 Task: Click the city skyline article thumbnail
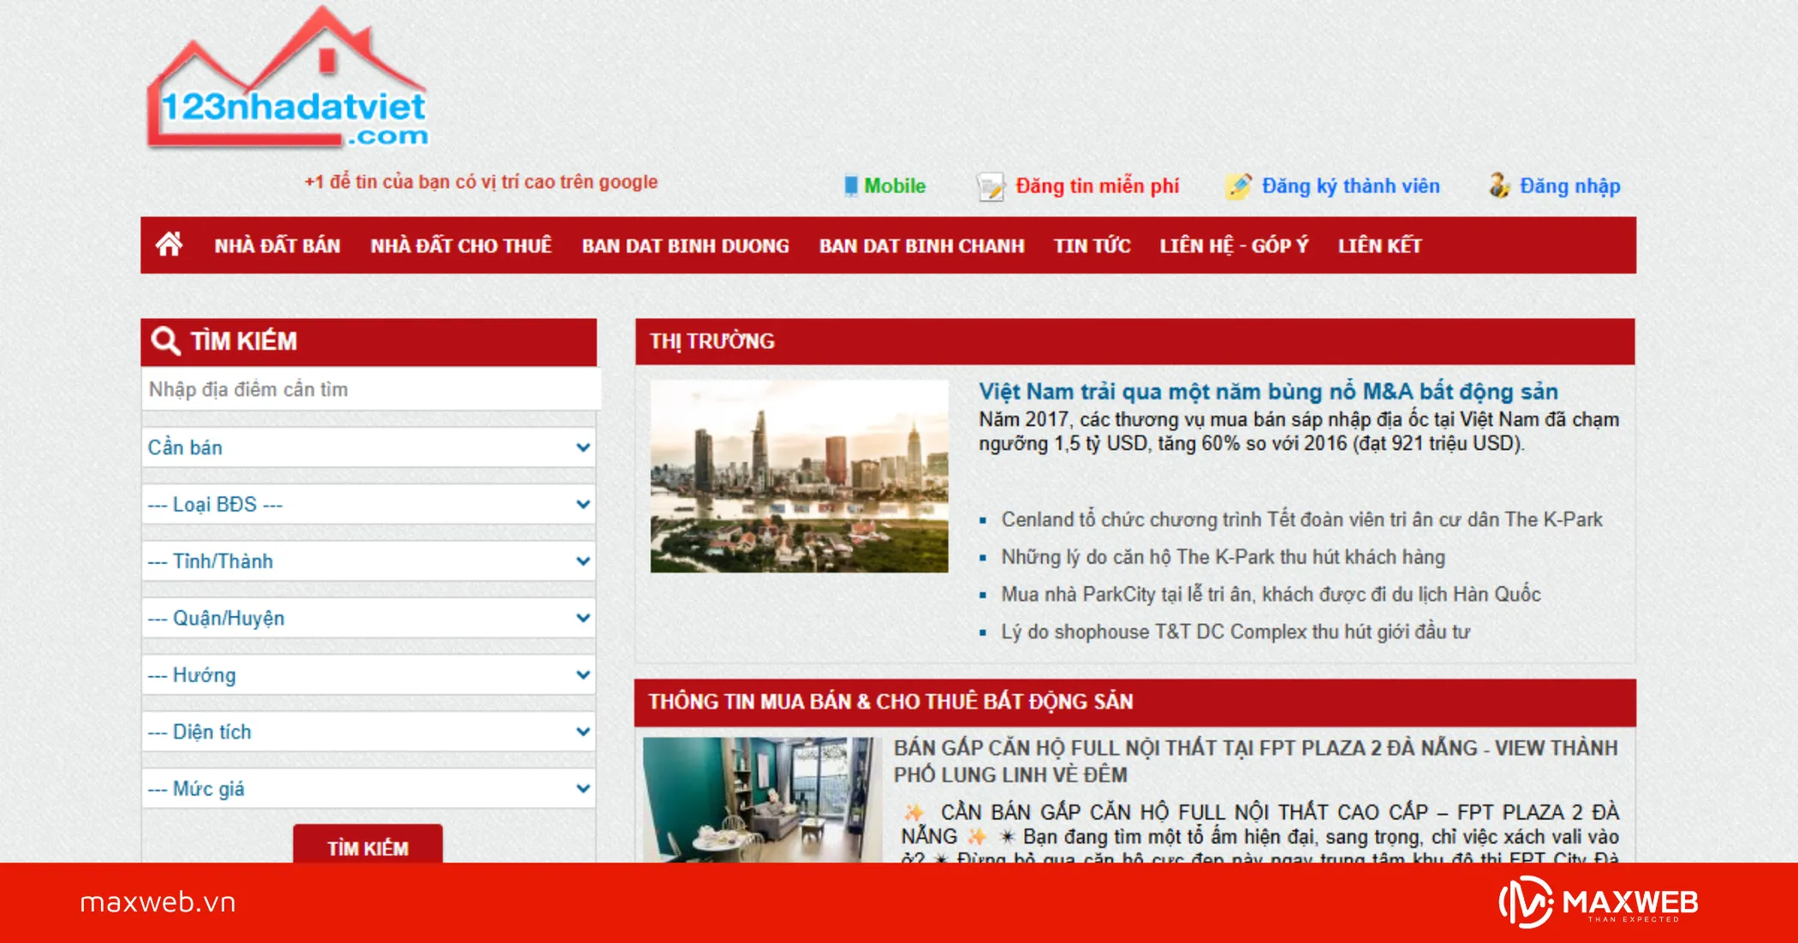pyautogui.click(x=799, y=477)
